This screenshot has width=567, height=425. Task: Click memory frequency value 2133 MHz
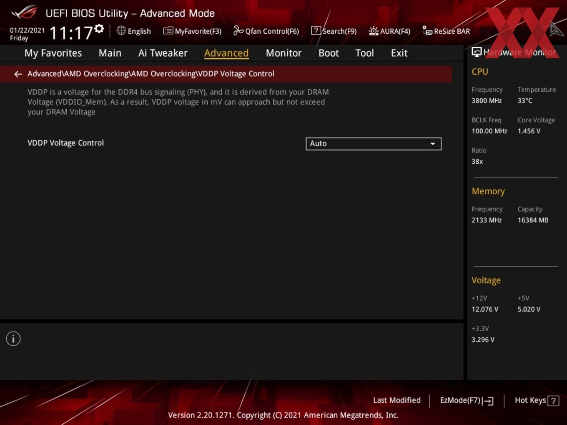487,220
